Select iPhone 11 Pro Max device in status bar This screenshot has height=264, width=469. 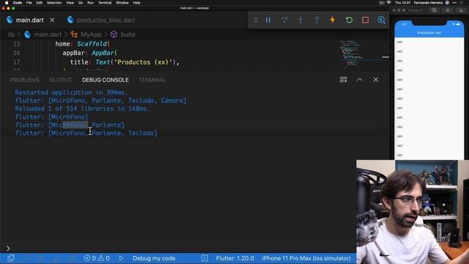[306, 258]
